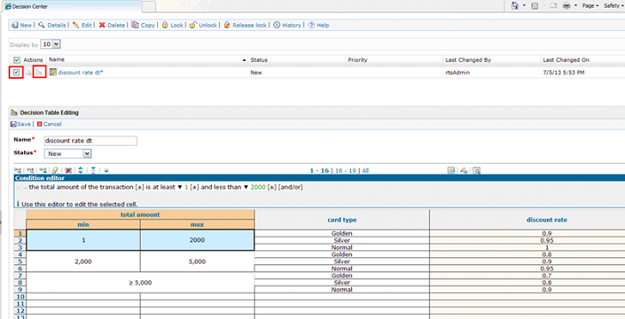Toggle the select-all checkbox in the Actions header
Screen dimensions: 625x319
click(x=16, y=60)
